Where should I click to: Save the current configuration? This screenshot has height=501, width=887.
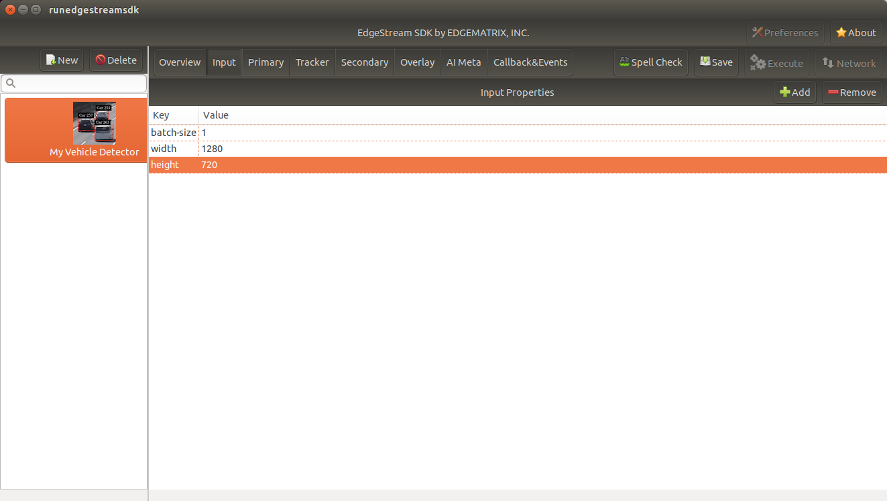(x=716, y=62)
